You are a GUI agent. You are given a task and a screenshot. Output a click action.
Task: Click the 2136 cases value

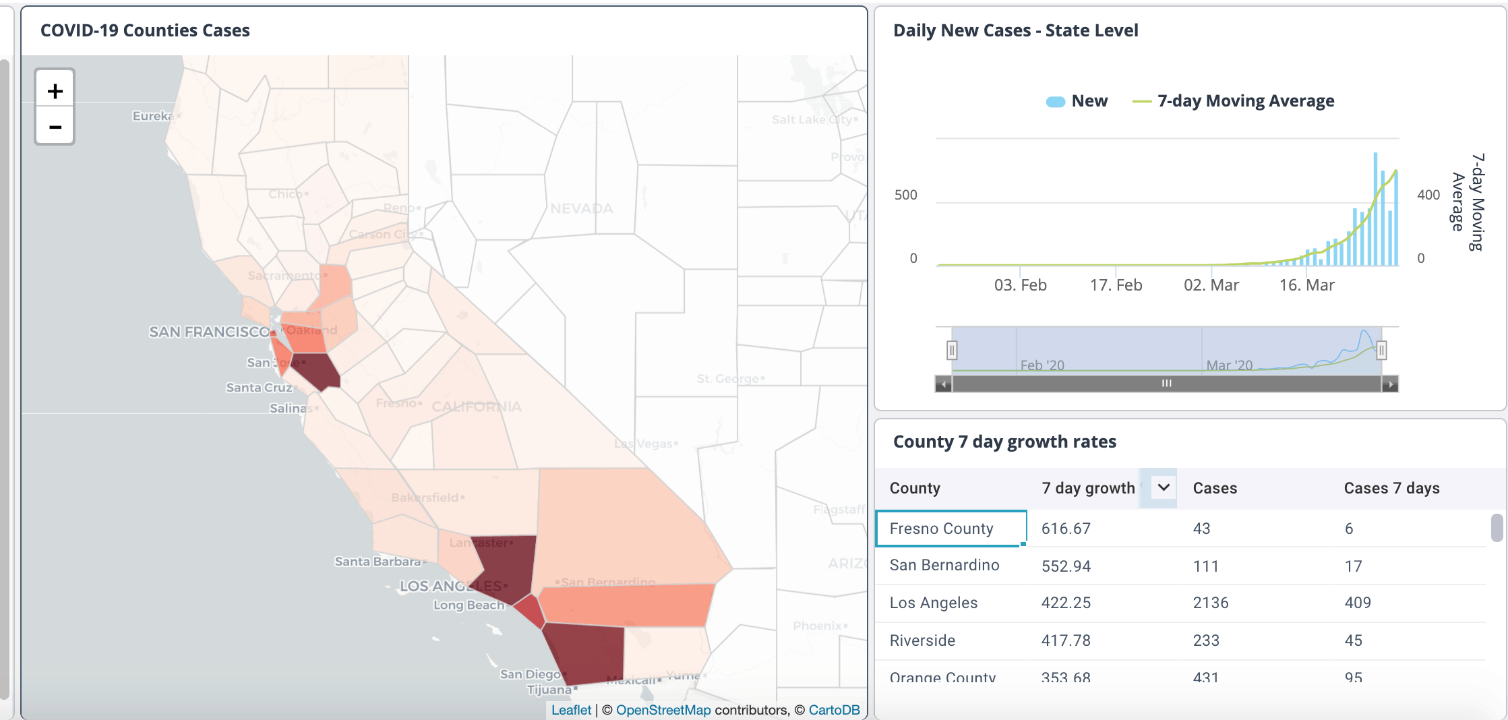pyautogui.click(x=1211, y=603)
